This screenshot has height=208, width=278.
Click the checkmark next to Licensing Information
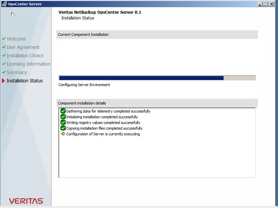point(4,64)
